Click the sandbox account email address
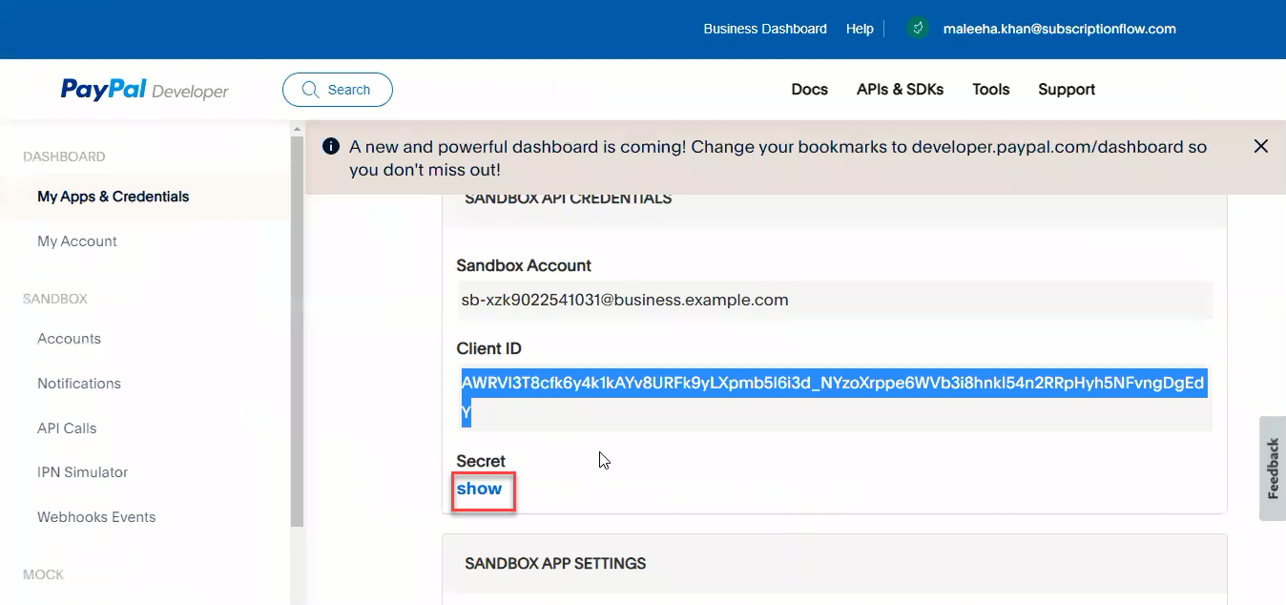Screen dimensions: 1286x605 coord(625,301)
